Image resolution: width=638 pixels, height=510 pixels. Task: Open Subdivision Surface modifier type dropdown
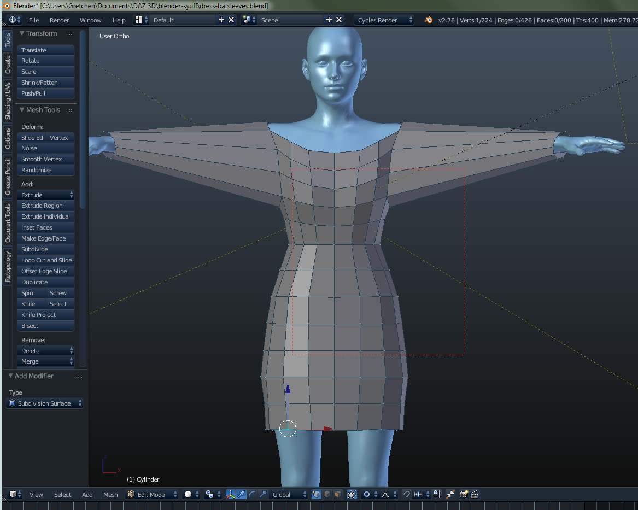coord(45,403)
